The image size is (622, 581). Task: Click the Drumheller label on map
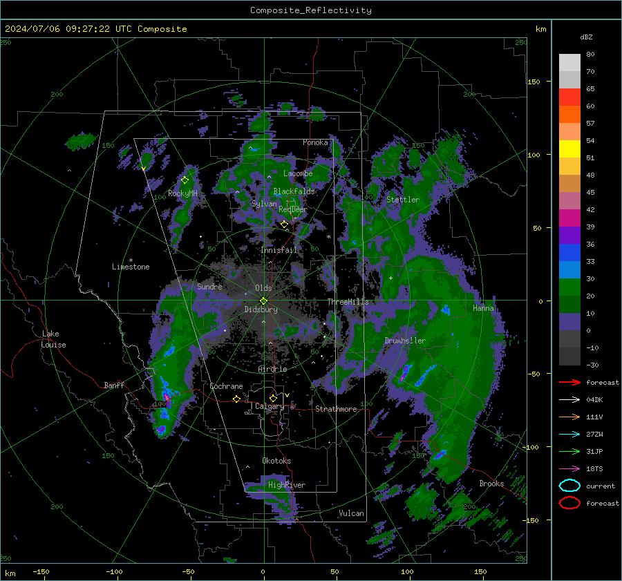pos(405,341)
